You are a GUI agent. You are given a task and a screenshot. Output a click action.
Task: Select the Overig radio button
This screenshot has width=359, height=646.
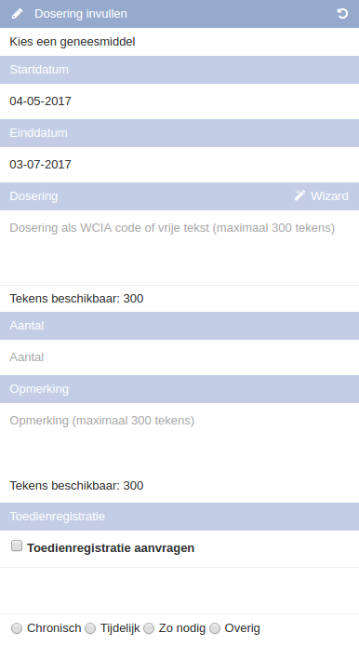click(215, 628)
